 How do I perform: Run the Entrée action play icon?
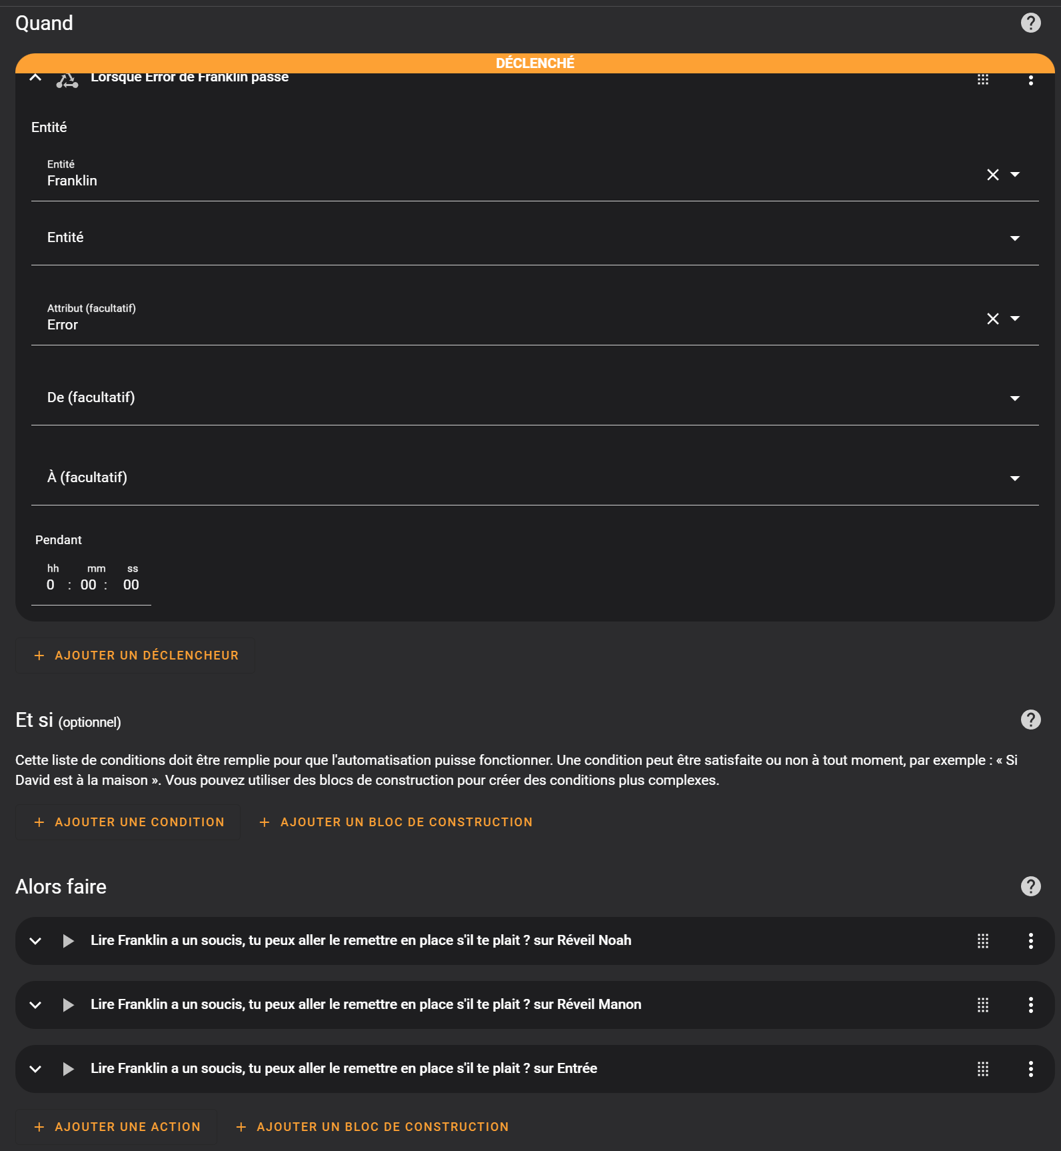coord(68,1069)
